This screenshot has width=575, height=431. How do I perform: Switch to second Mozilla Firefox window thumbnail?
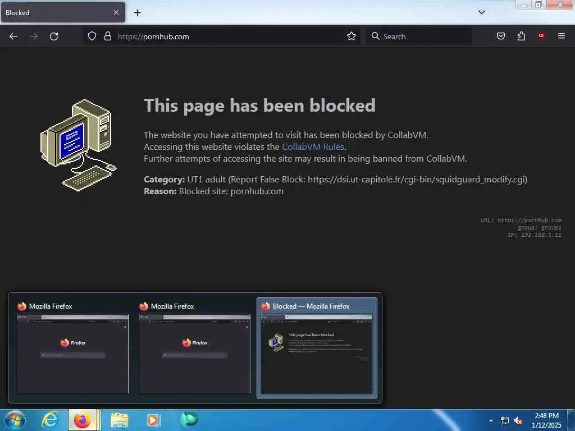tap(194, 348)
